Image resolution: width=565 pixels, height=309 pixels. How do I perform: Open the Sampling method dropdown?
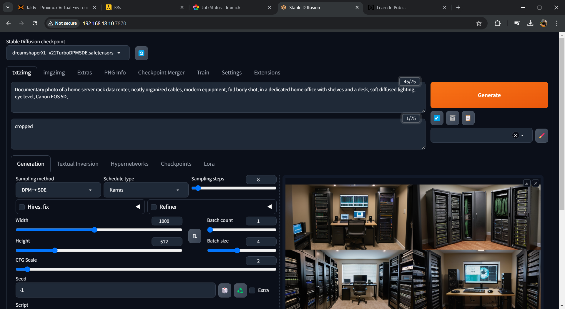[x=58, y=190]
